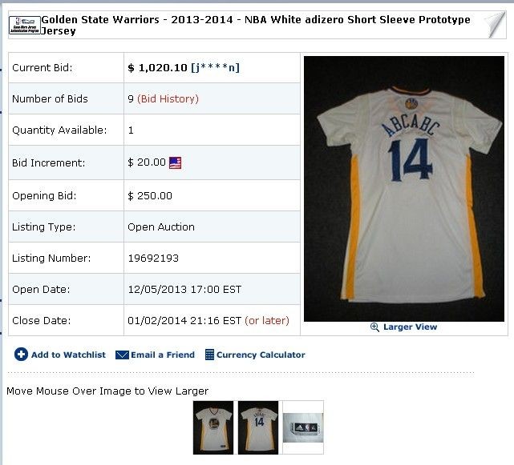Click the listing number 19692193
The image size is (514, 465).
(153, 259)
